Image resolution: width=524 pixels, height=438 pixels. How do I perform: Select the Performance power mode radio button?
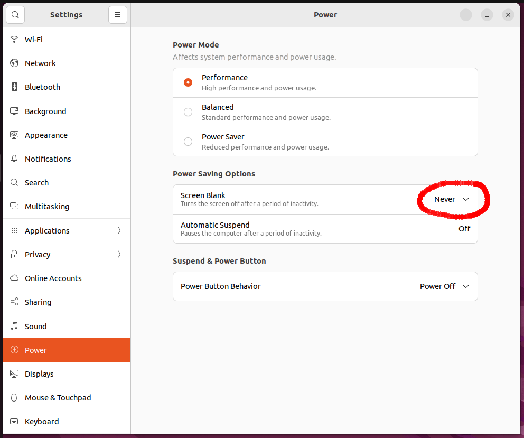(x=188, y=82)
